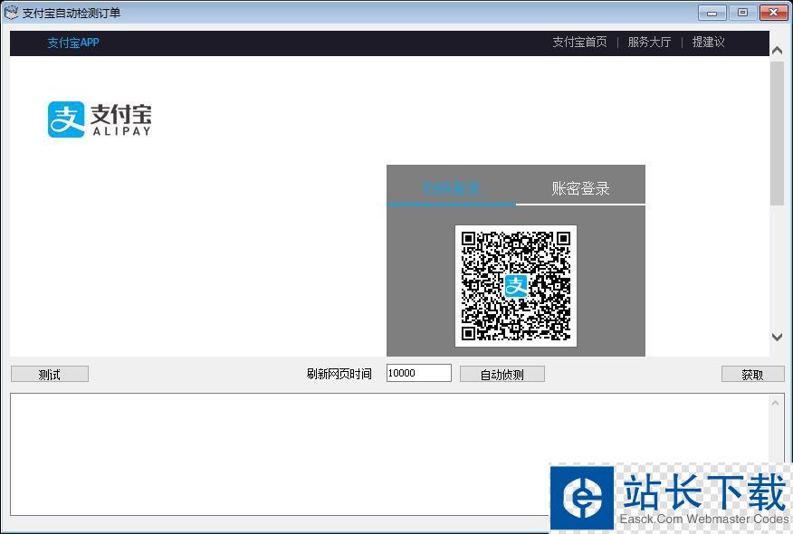Click the Alipay logo icon
The width and height of the screenshot is (793, 534).
coord(66,119)
